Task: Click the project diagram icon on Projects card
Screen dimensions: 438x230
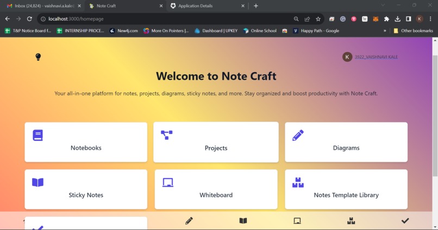Action: coord(167,135)
